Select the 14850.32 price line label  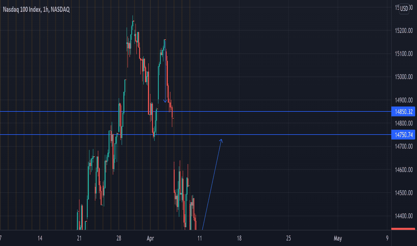pyautogui.click(x=403, y=111)
